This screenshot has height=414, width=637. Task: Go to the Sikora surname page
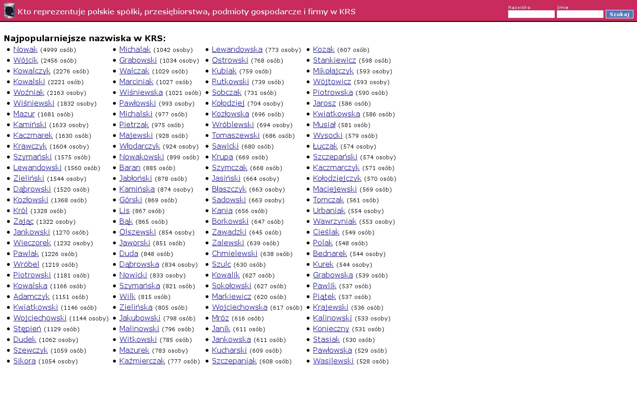point(25,361)
